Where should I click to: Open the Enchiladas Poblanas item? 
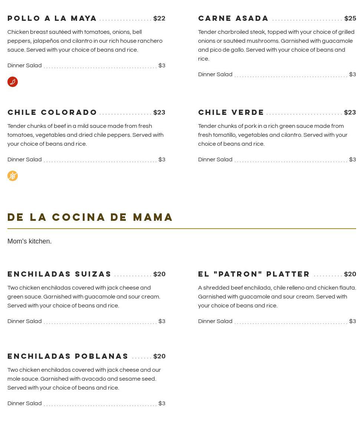coord(68,356)
